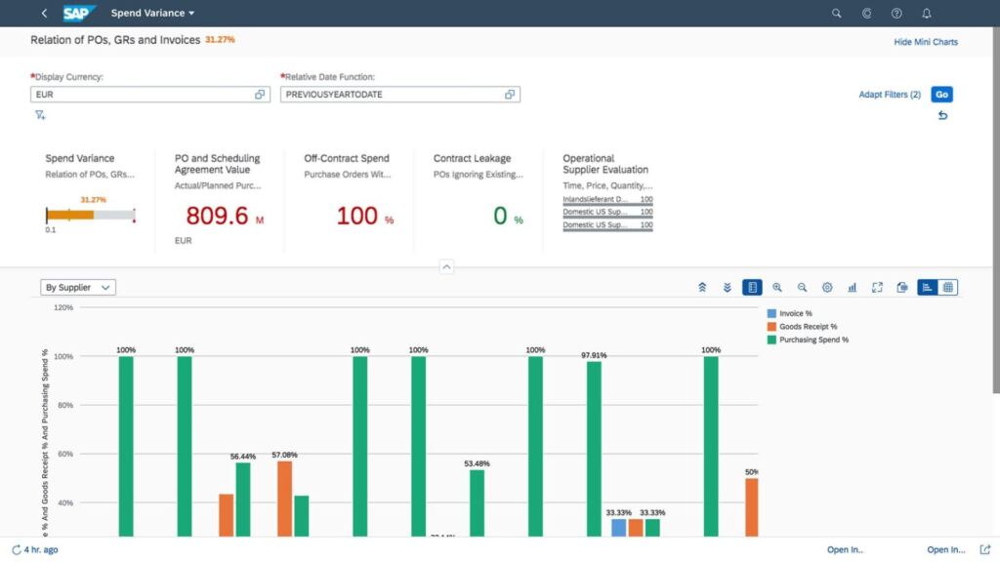Toggle the chart legend visibility button
The height and width of the screenshot is (562, 1000).
pyautogui.click(x=752, y=288)
